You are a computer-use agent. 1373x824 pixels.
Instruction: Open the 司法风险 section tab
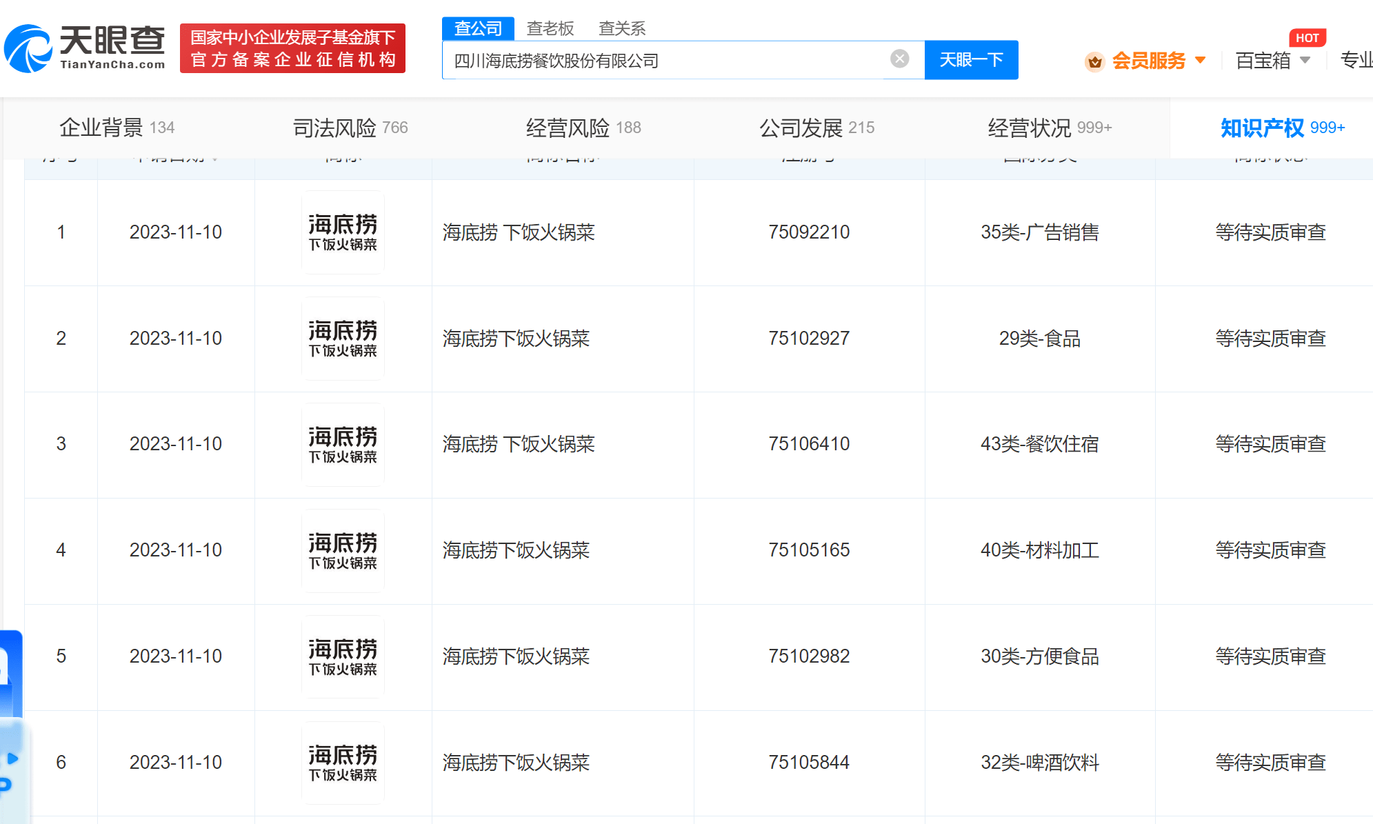coord(350,128)
